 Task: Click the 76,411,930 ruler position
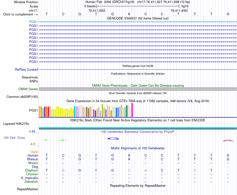(96, 10)
